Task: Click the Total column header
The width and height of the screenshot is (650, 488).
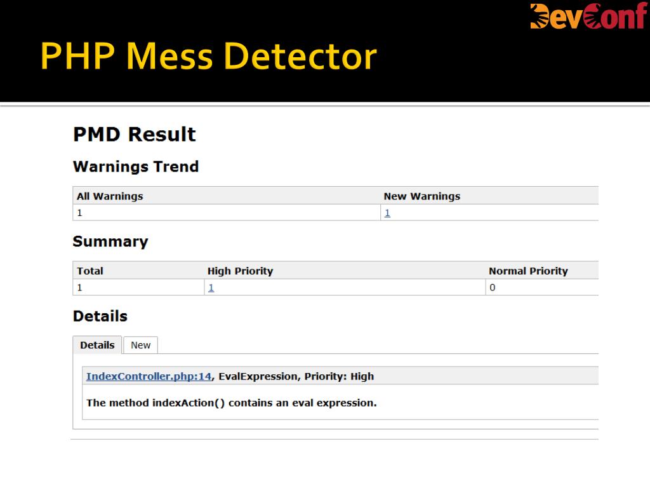Action: 90,271
